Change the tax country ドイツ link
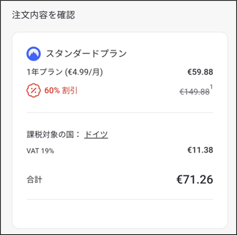The width and height of the screenshot is (237, 235). (96, 135)
